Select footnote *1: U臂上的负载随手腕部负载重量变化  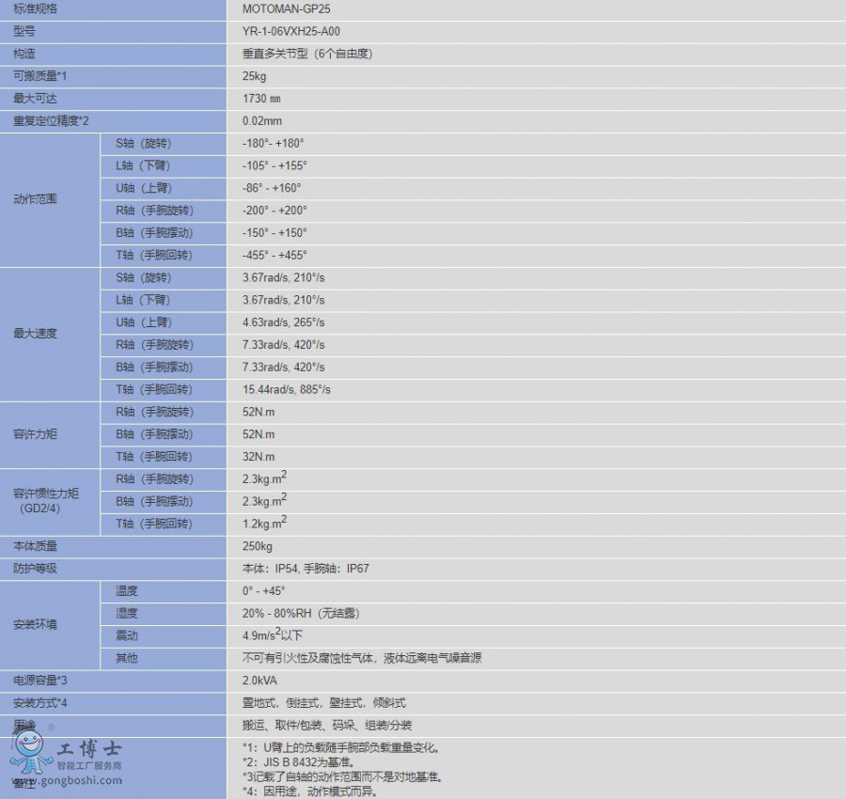coord(341,748)
